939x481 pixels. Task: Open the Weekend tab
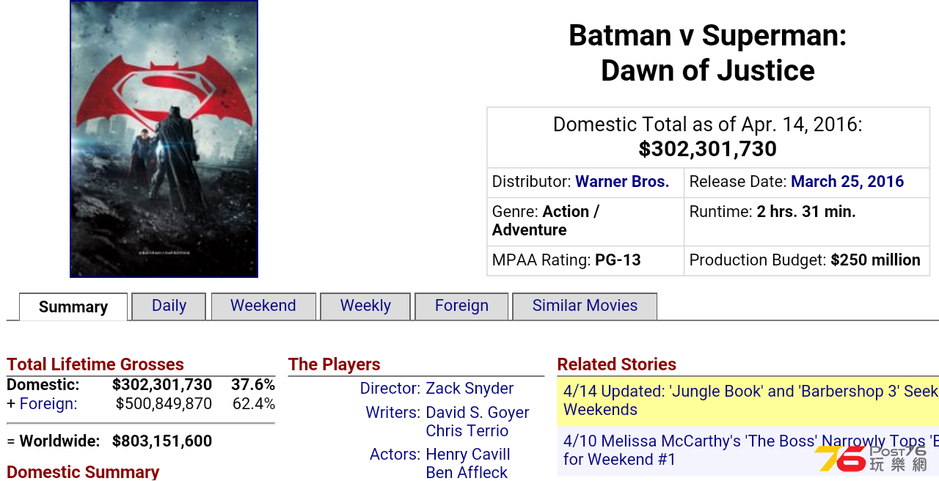tap(263, 306)
